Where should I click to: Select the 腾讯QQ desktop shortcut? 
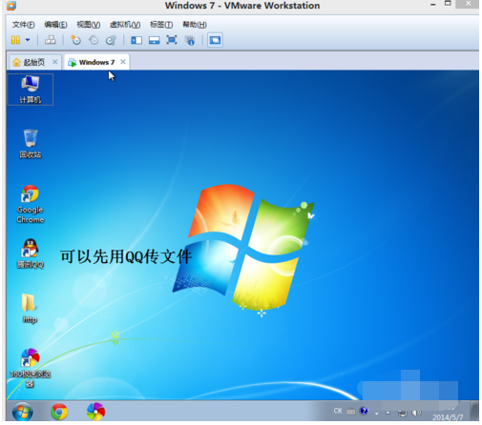pyautogui.click(x=31, y=253)
